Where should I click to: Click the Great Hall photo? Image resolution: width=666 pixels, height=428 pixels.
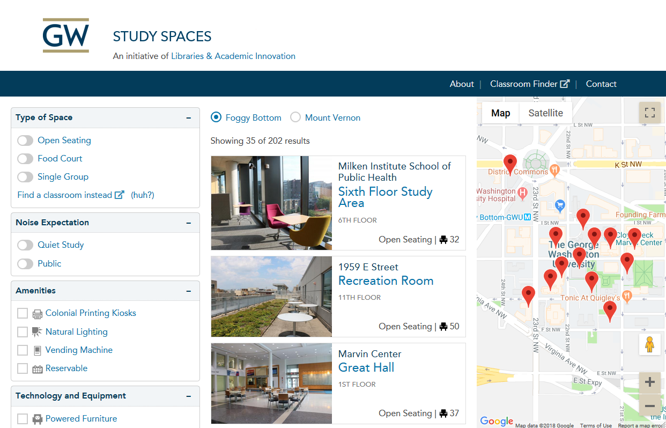pyautogui.click(x=271, y=383)
